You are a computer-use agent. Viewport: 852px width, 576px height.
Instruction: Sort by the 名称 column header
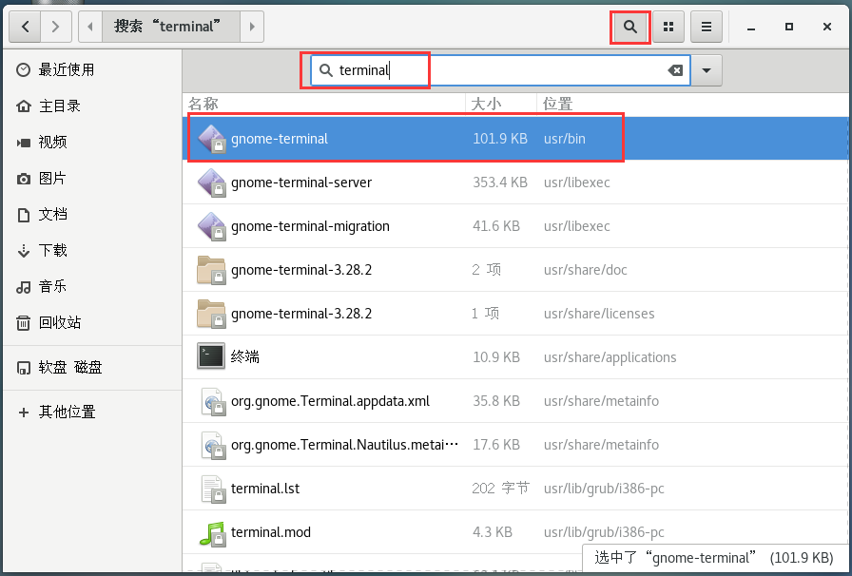pos(324,104)
